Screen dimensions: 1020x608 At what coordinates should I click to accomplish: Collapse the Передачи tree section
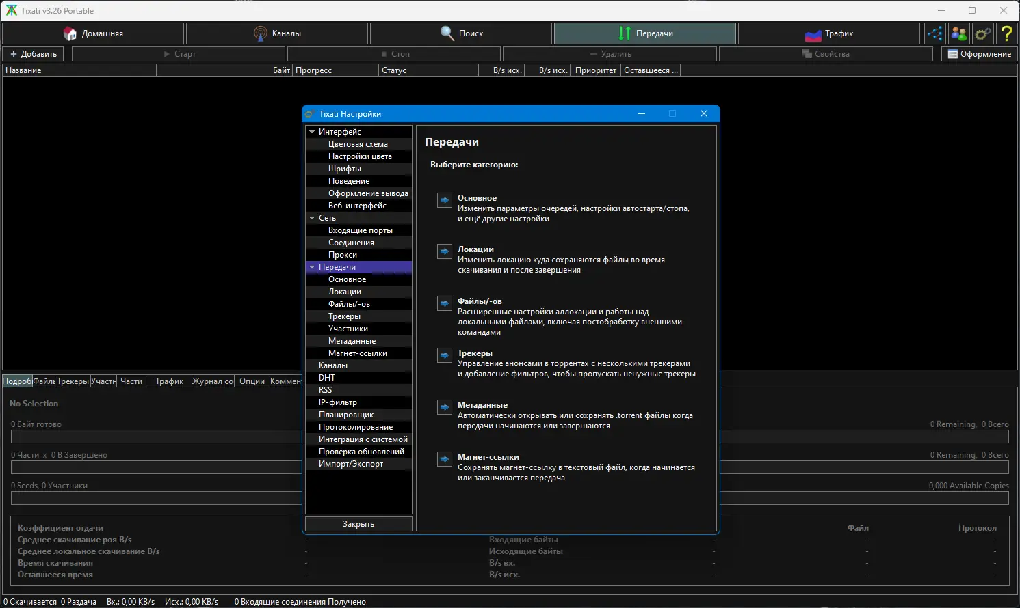tap(312, 267)
